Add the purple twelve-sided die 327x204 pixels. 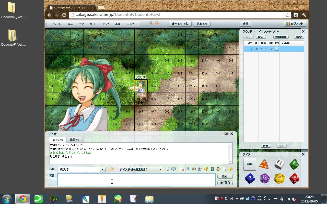[264, 178]
